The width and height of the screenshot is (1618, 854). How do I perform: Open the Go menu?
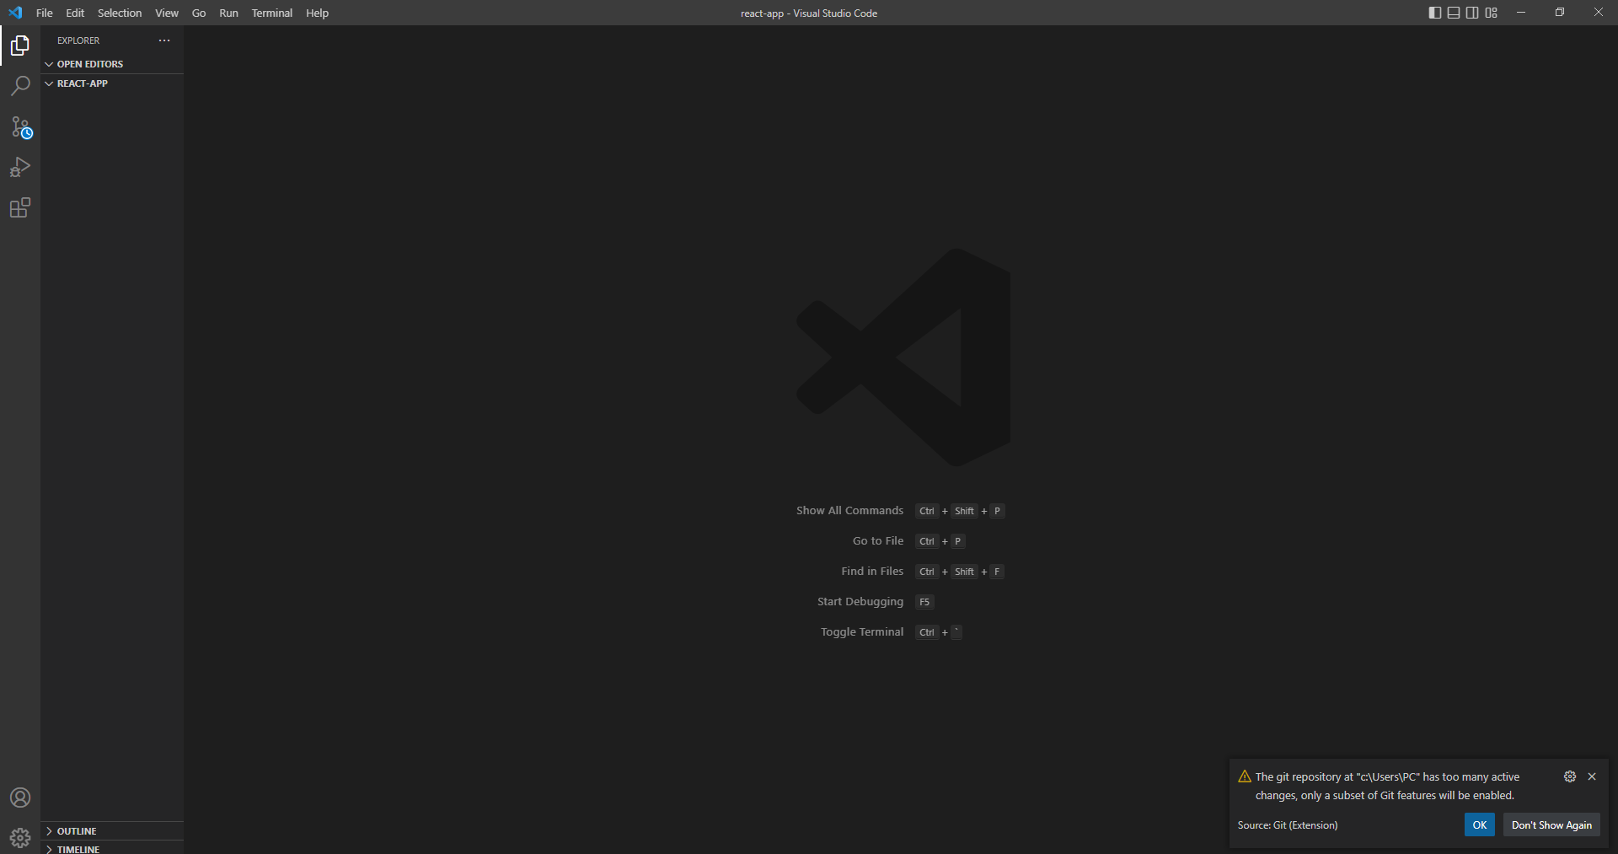[x=199, y=13]
